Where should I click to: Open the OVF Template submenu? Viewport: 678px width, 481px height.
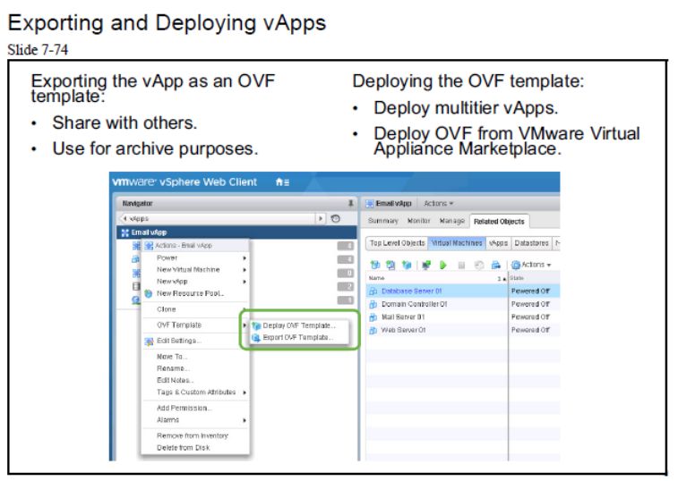pos(196,325)
